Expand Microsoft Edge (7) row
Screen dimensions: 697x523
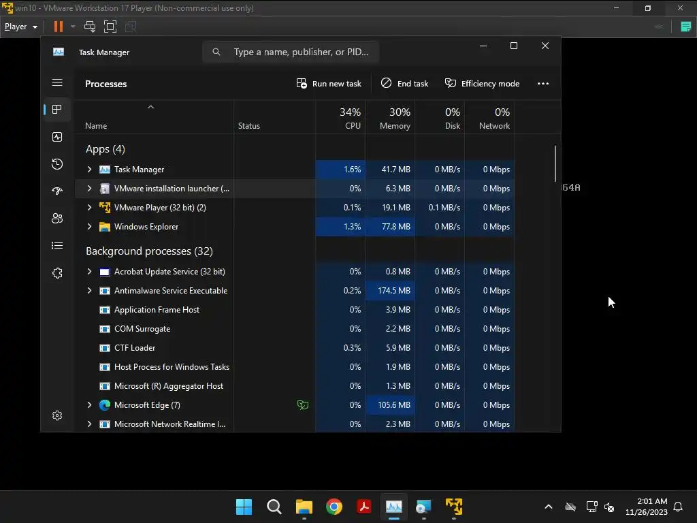(x=89, y=405)
